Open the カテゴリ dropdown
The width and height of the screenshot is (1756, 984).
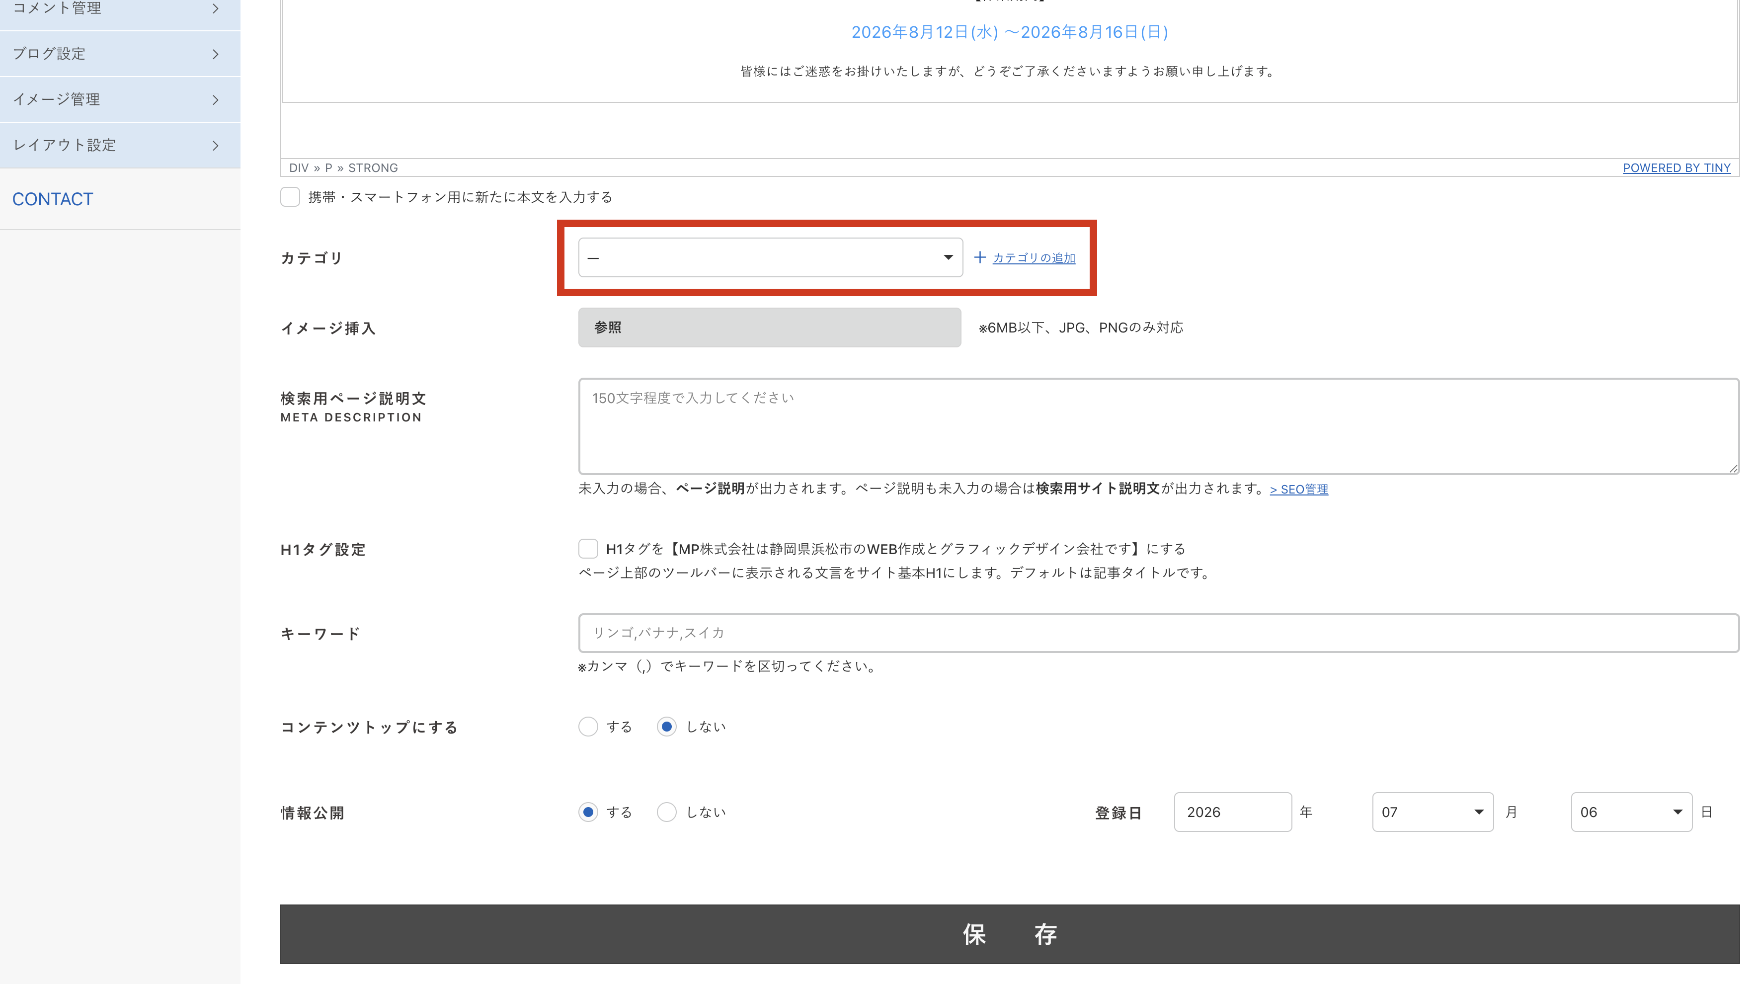pyautogui.click(x=770, y=258)
